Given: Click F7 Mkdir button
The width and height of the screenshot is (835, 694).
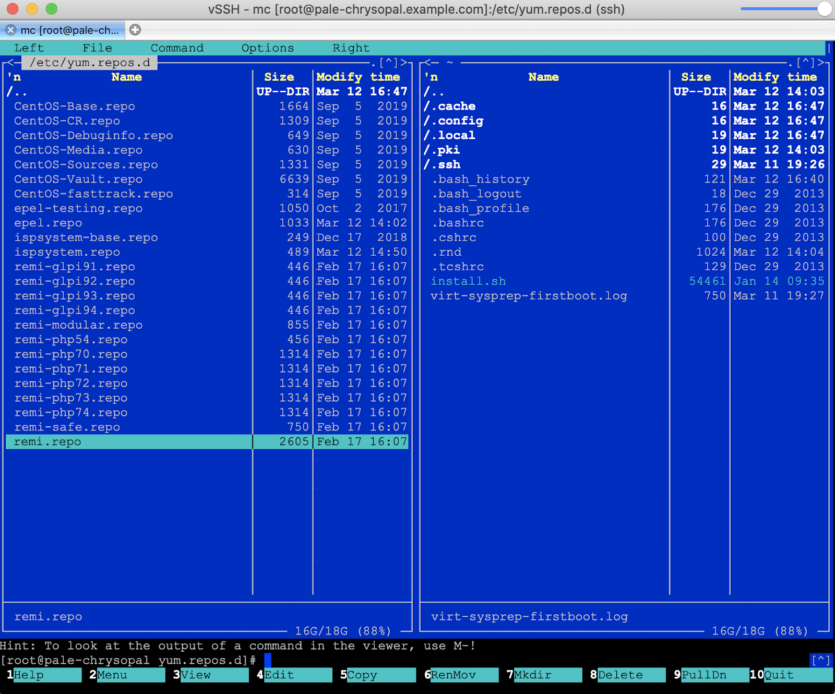Looking at the screenshot, I should coord(544,675).
